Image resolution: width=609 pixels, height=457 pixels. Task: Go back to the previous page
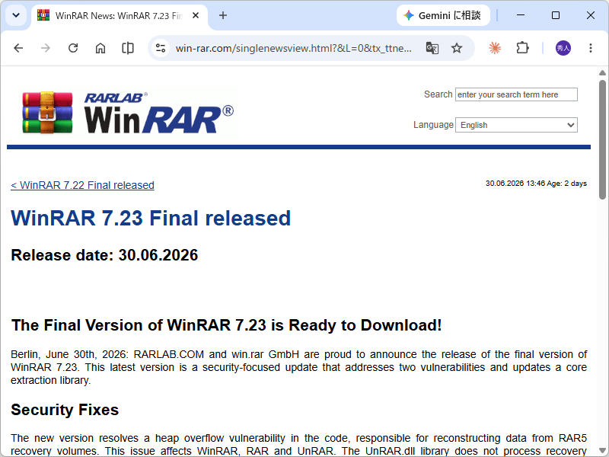(x=18, y=48)
